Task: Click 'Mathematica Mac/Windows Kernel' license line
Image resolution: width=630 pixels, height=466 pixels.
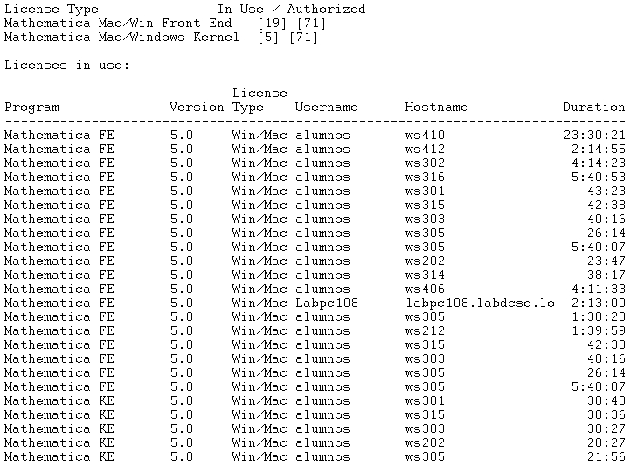Action: pos(121,38)
